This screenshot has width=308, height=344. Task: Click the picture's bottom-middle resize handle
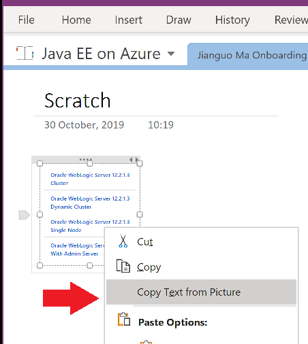click(x=90, y=265)
